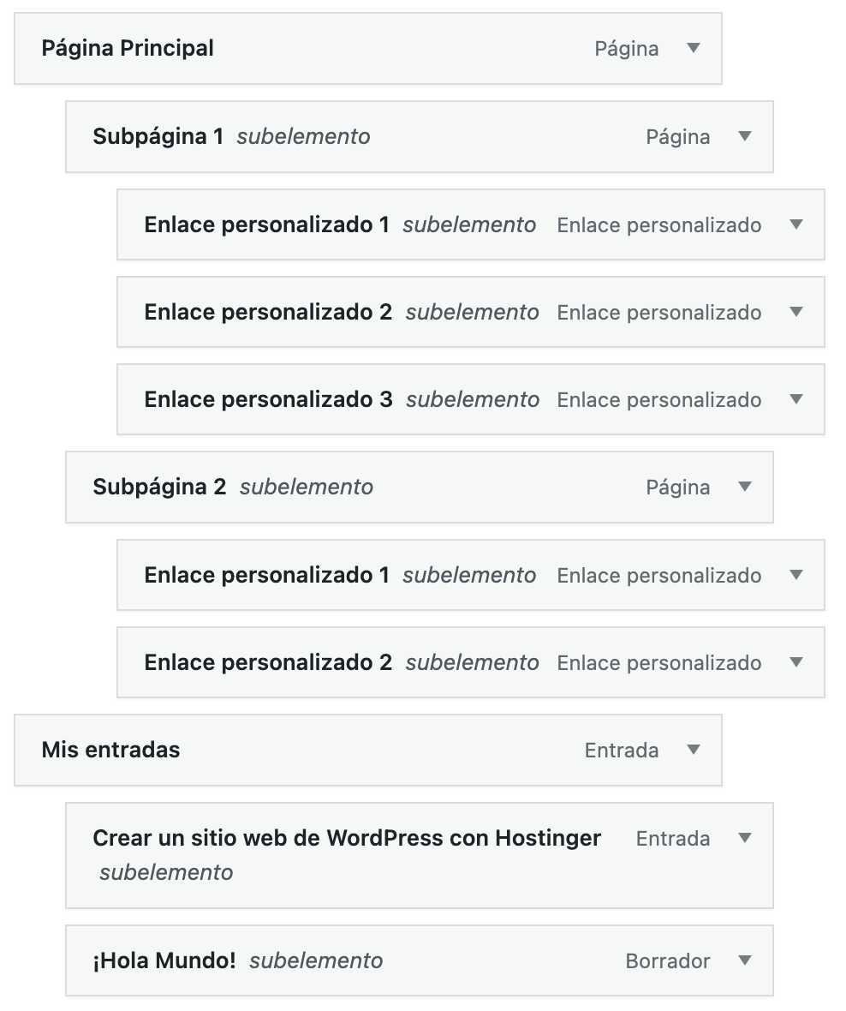The image size is (846, 1011).
Task: Expand Subpágina 2 item options
Action: point(746,487)
